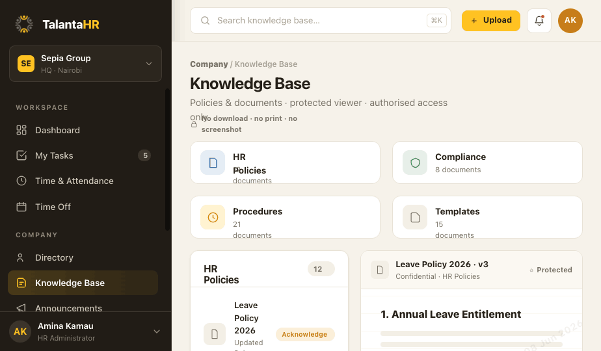Click the My Tasks checkbox icon

click(x=21, y=155)
